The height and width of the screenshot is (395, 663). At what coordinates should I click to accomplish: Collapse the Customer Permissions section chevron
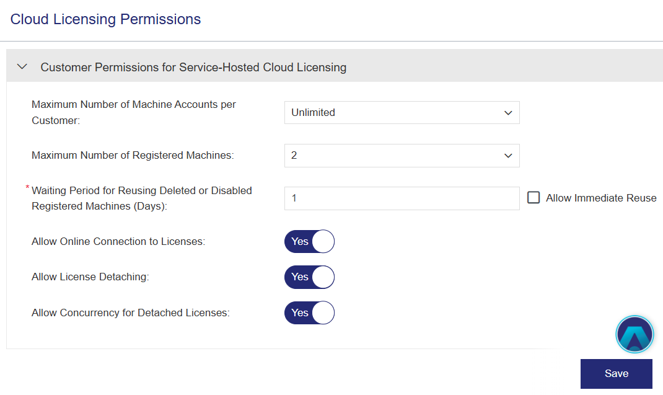pyautogui.click(x=22, y=66)
